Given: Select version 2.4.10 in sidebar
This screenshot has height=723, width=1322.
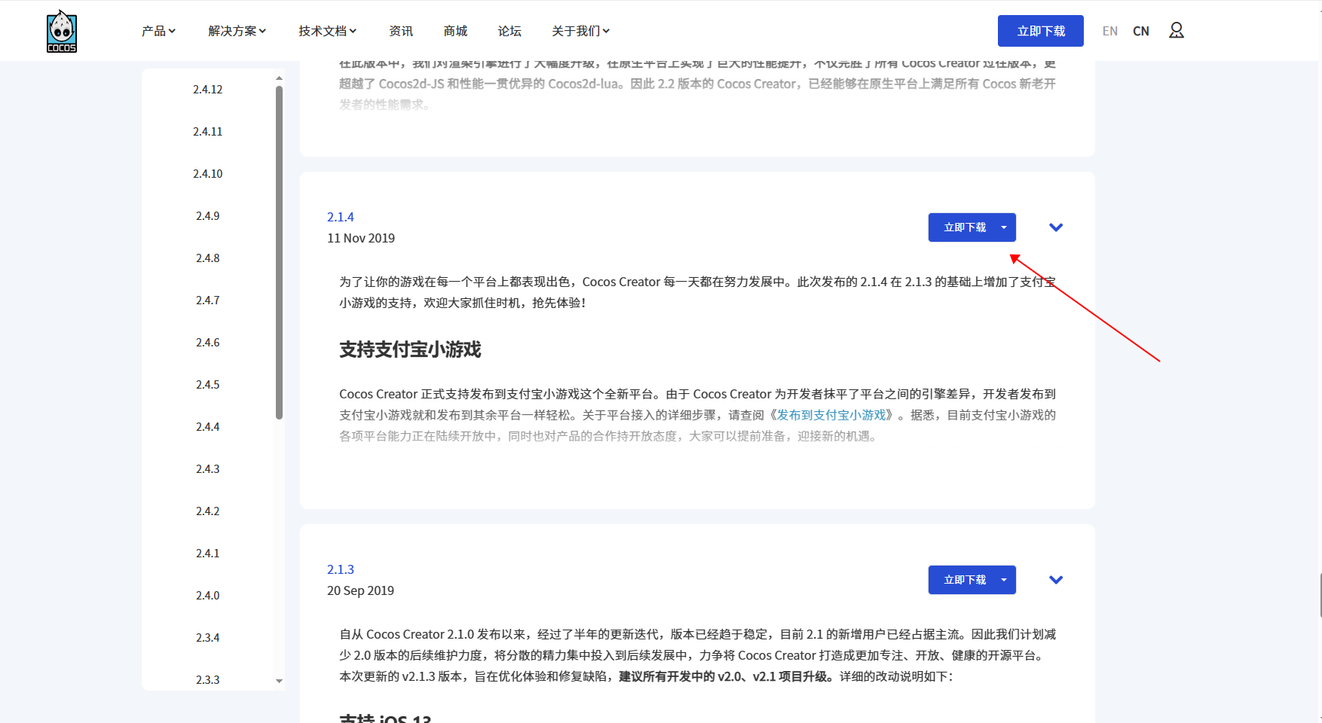Looking at the screenshot, I should [x=208, y=173].
